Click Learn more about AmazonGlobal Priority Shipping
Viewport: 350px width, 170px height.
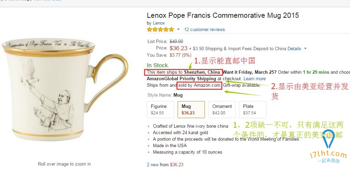click(254, 79)
